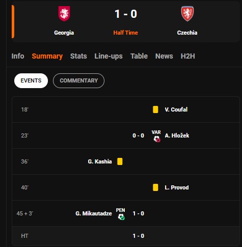Click V. Coufal's yellow card icon
Image resolution: width=242 pixels, height=247 pixels.
click(155, 109)
